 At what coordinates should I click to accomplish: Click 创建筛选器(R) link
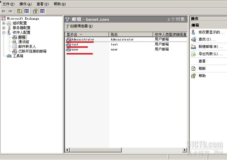(x=81, y=26)
